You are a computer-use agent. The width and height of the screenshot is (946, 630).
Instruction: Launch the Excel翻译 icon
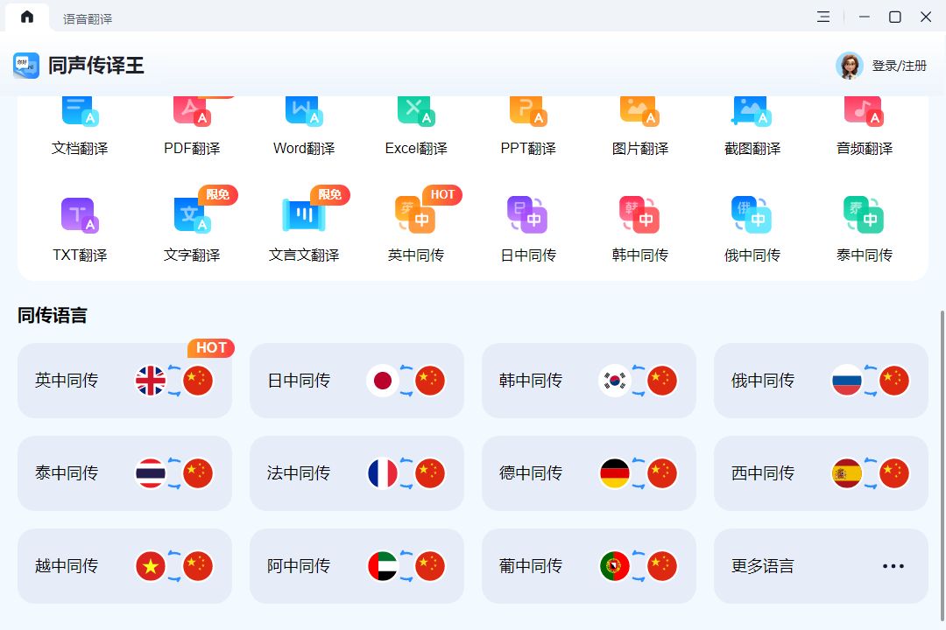tap(416, 111)
